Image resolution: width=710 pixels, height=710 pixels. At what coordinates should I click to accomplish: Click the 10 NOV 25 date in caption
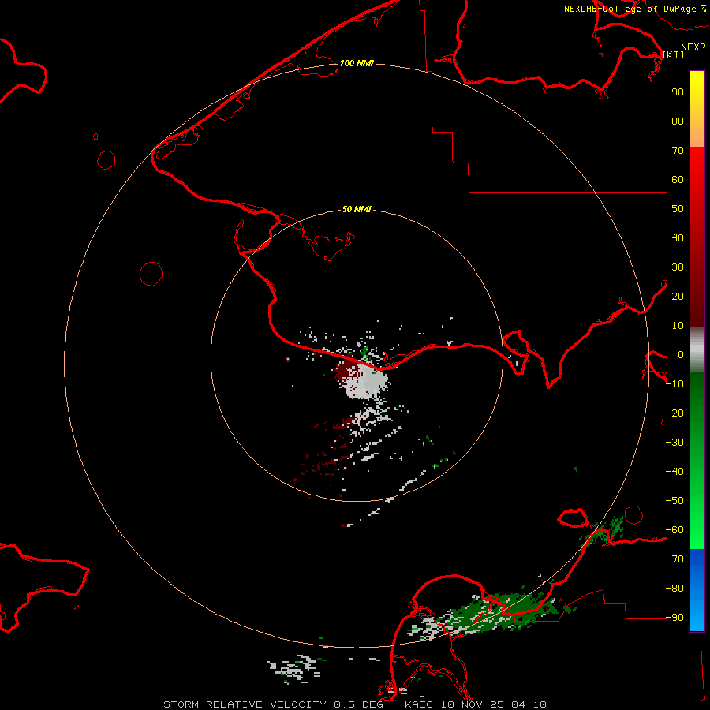(x=473, y=704)
